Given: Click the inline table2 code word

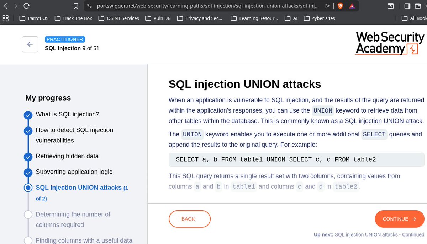Looking at the screenshot, I should (x=346, y=186).
